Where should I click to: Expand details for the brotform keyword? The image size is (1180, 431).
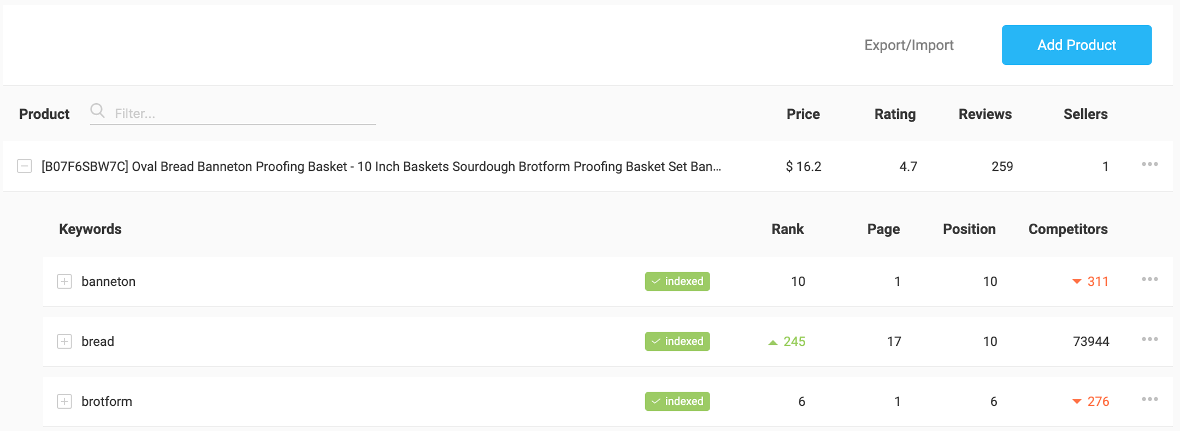pyautogui.click(x=64, y=402)
